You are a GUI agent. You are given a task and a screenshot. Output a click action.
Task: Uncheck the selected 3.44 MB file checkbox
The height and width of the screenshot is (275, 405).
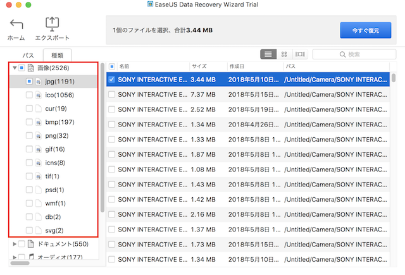(x=111, y=80)
